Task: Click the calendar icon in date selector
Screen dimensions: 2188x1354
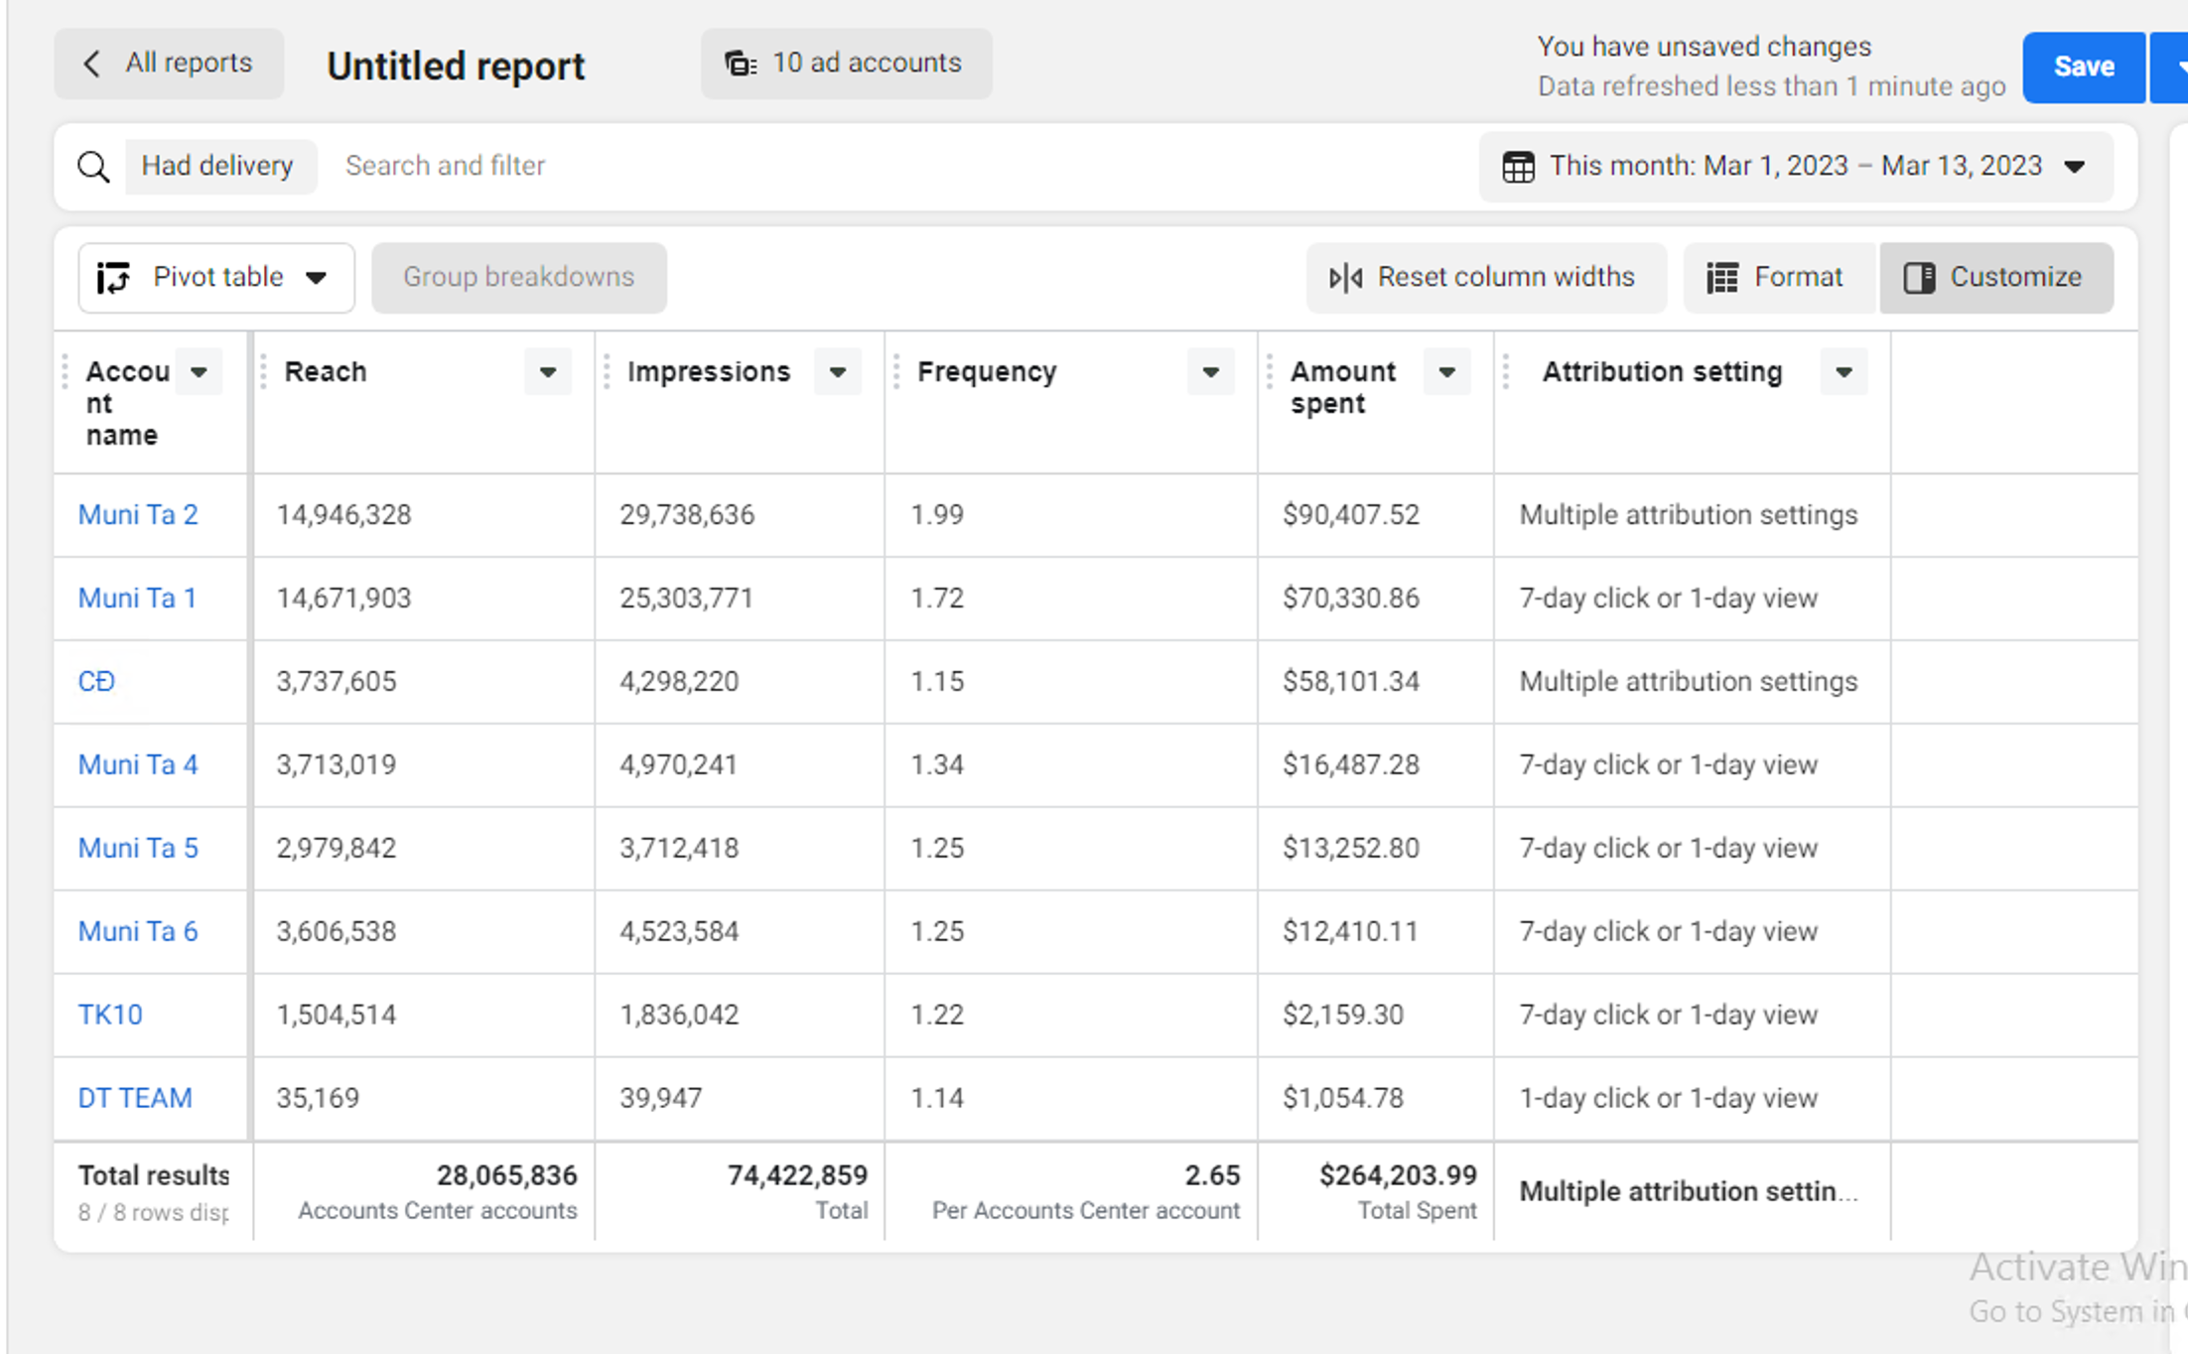Action: pos(1518,166)
